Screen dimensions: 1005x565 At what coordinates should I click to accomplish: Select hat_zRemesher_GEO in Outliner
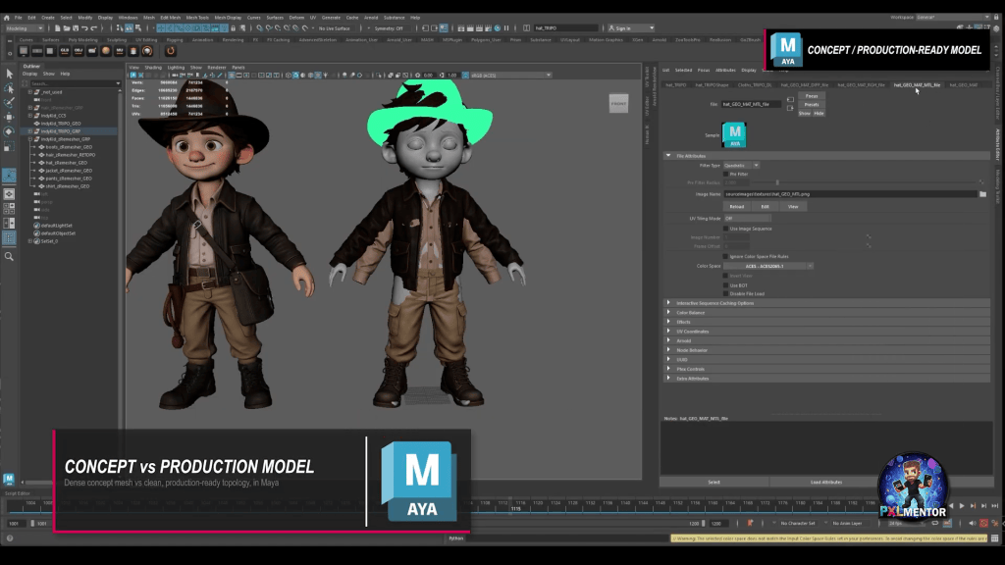(66, 163)
